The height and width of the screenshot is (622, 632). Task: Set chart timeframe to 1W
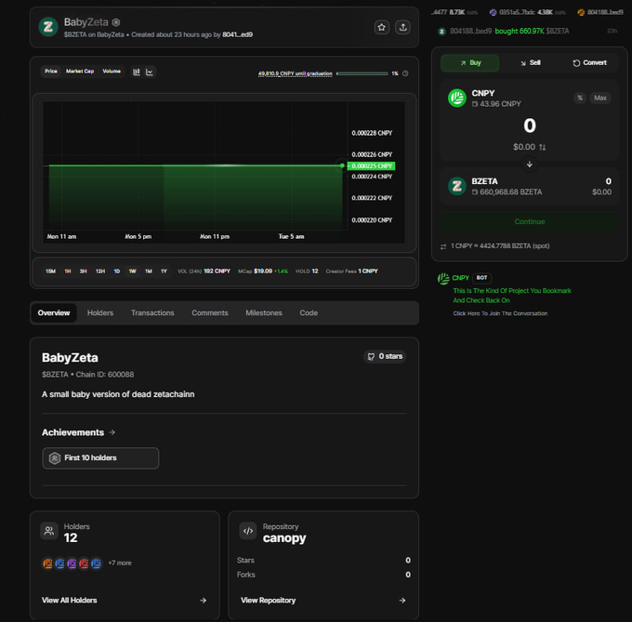132,271
